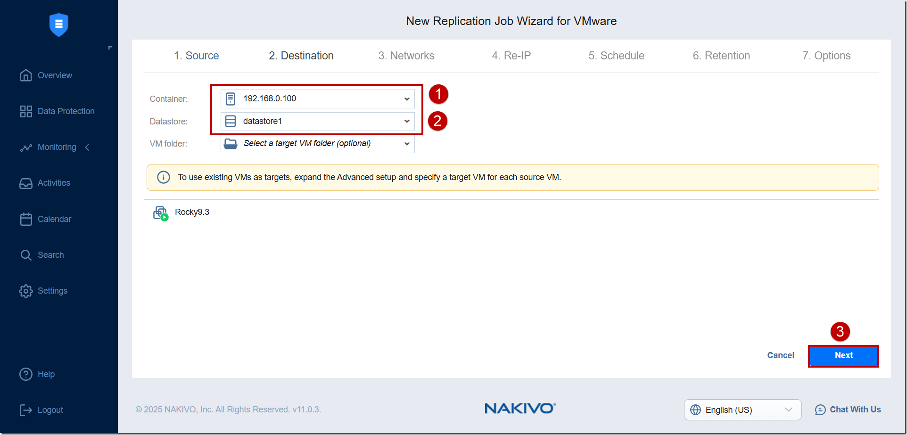Click the Monitoring graph icon
Image resolution: width=907 pixels, height=435 pixels.
[x=26, y=148]
